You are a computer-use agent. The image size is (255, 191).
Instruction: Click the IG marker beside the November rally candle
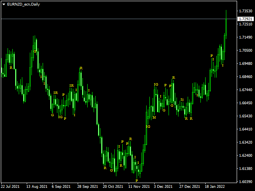[148, 127]
